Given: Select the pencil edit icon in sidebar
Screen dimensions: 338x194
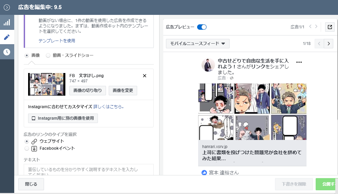Looking at the screenshot, I should coord(7,37).
